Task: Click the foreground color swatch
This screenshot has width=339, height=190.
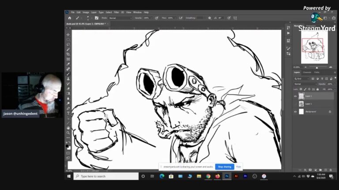Action: 67,146
